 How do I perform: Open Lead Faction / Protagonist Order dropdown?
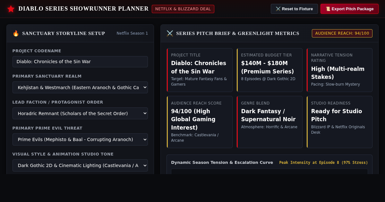[80, 114]
